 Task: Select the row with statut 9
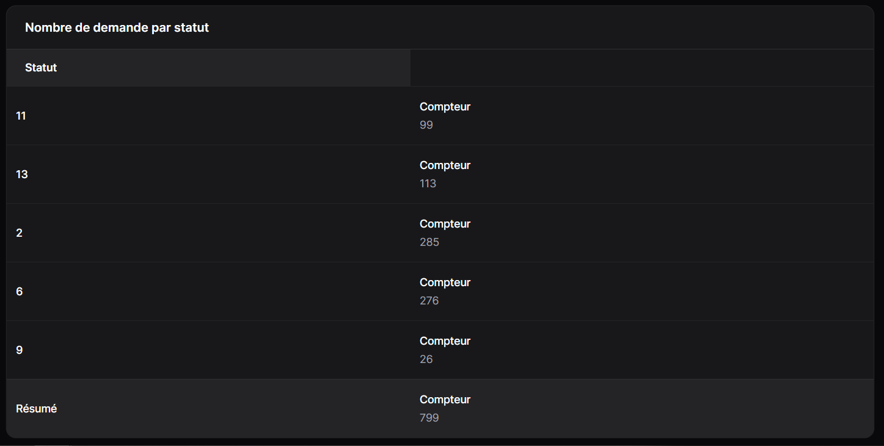pyautogui.click(x=440, y=350)
